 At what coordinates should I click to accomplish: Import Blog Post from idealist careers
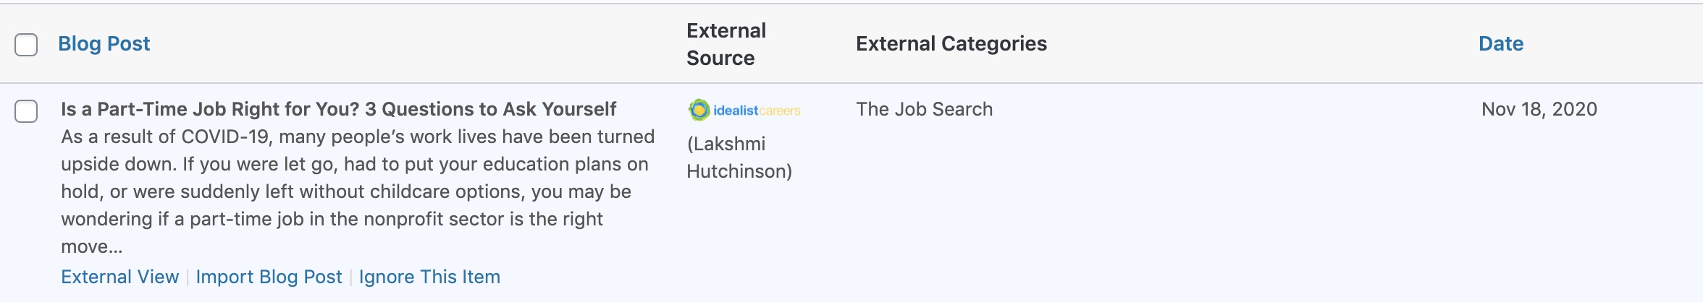pos(269,277)
